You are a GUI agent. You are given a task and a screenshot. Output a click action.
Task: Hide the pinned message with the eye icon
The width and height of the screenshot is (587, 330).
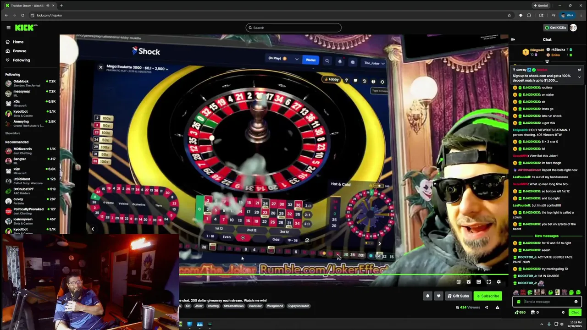click(579, 70)
